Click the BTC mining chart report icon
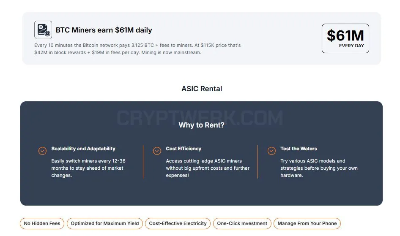This screenshot has height=236, width=400. click(x=43, y=30)
